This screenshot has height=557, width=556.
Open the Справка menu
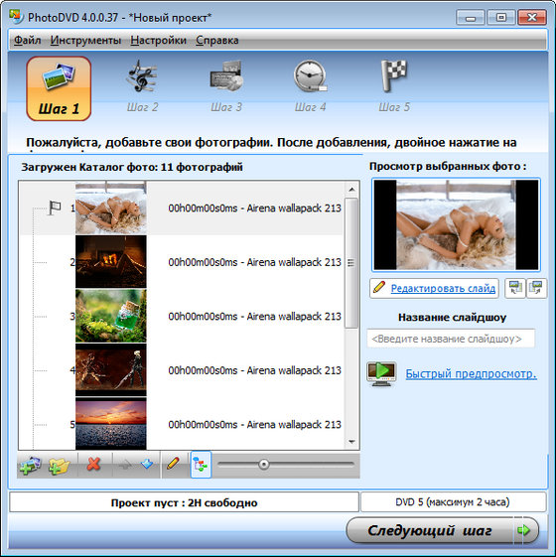pyautogui.click(x=217, y=40)
